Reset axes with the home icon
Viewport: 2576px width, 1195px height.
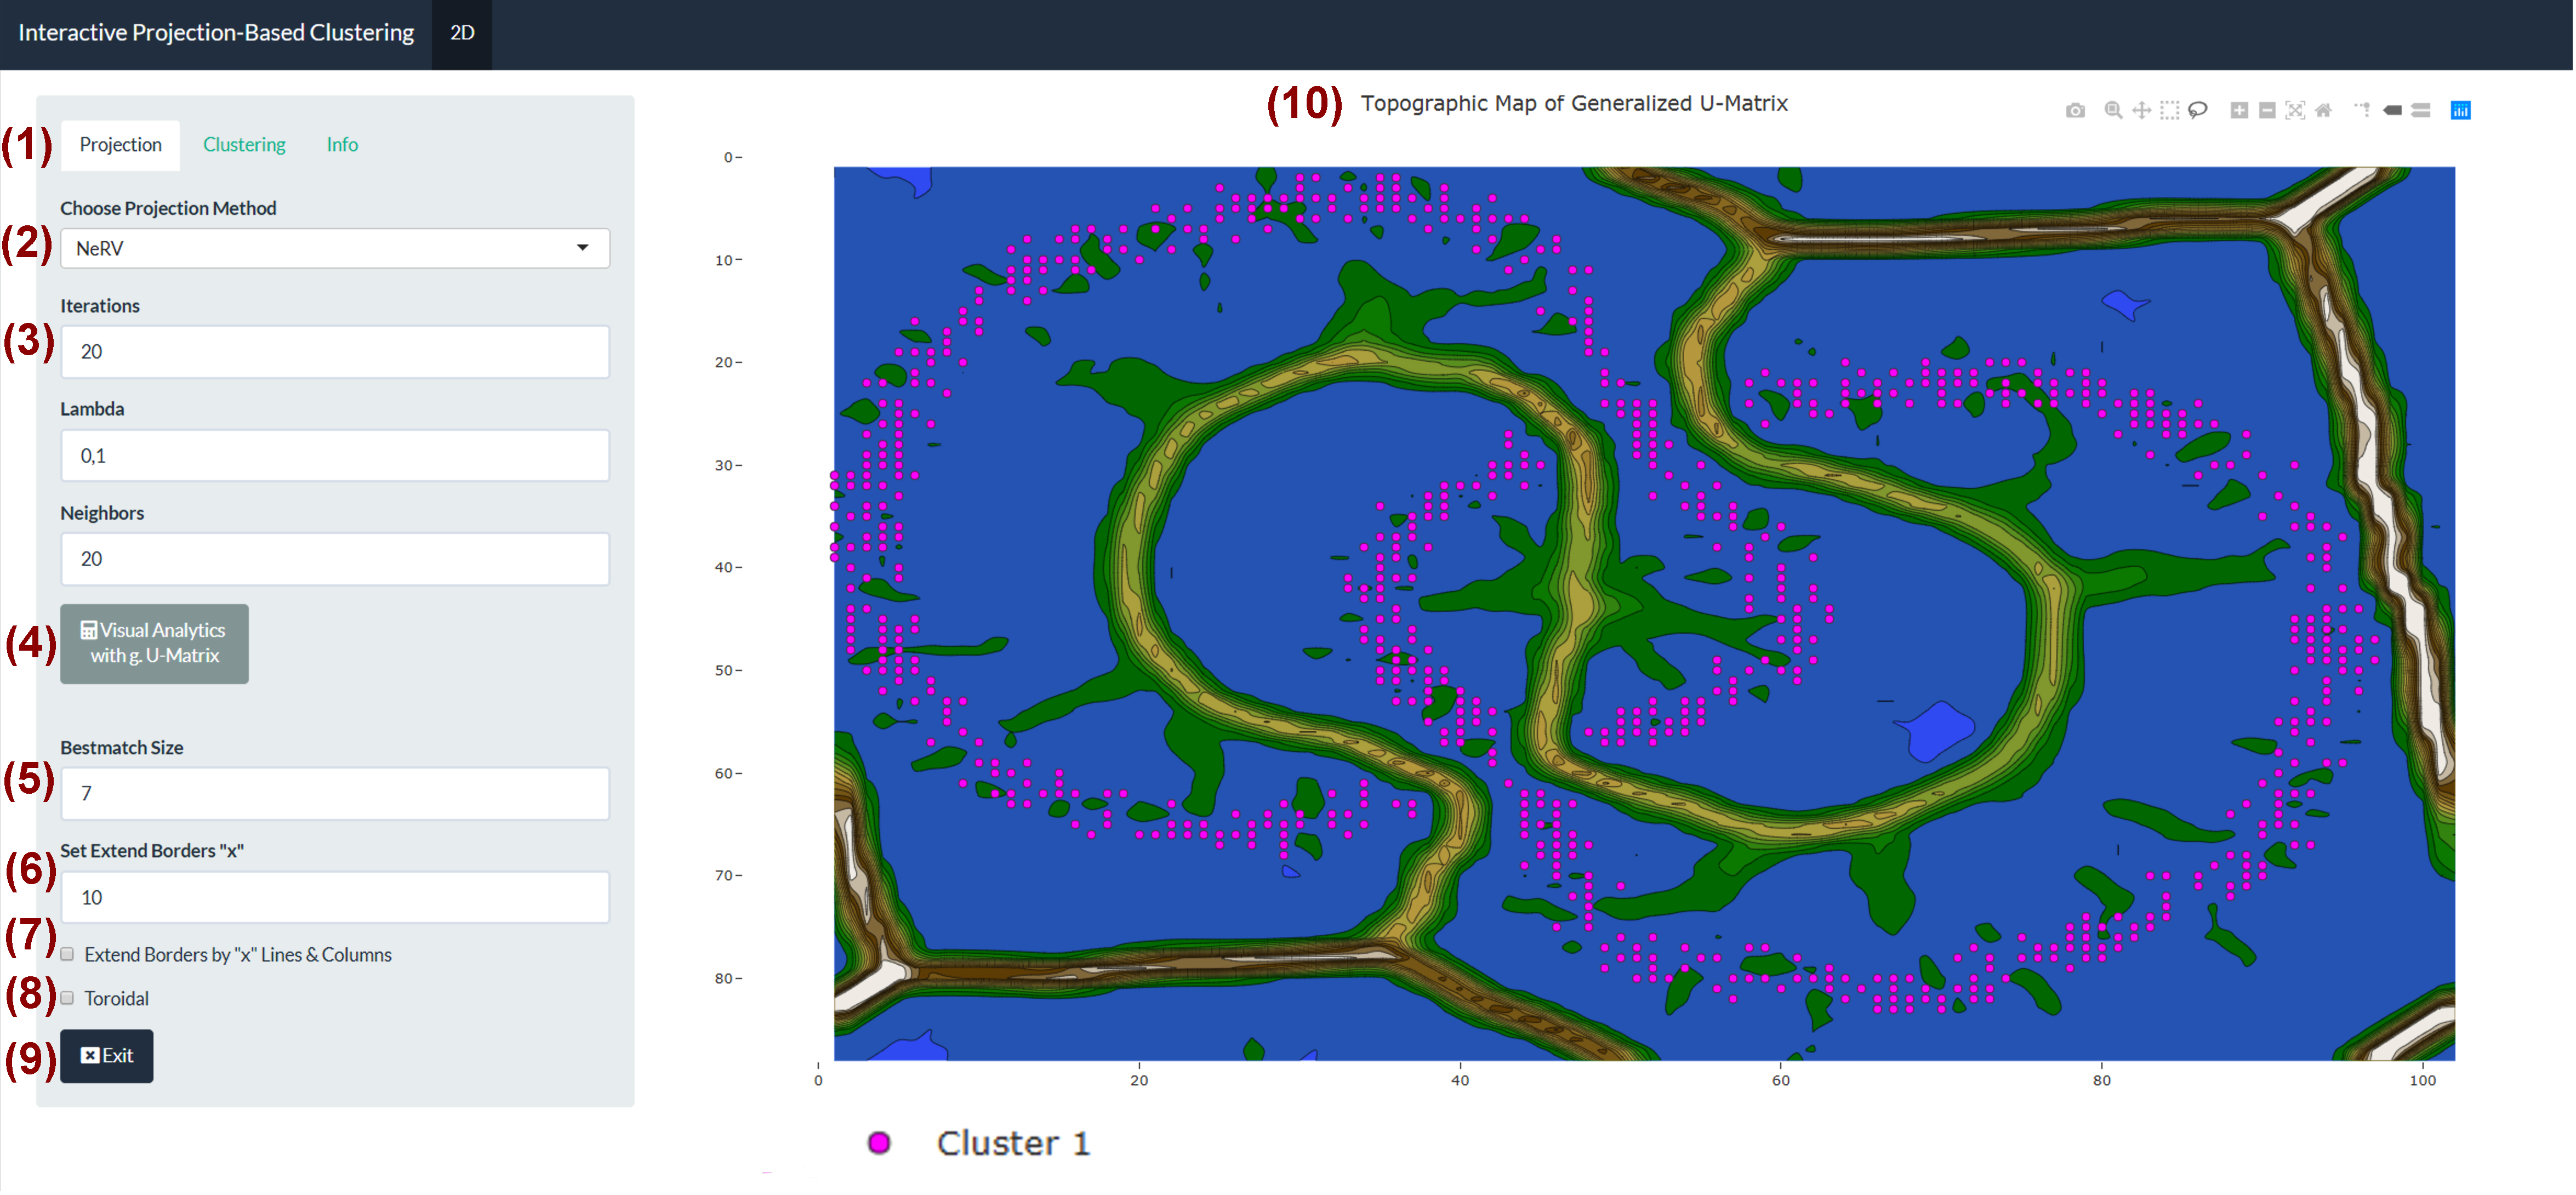coord(2323,110)
